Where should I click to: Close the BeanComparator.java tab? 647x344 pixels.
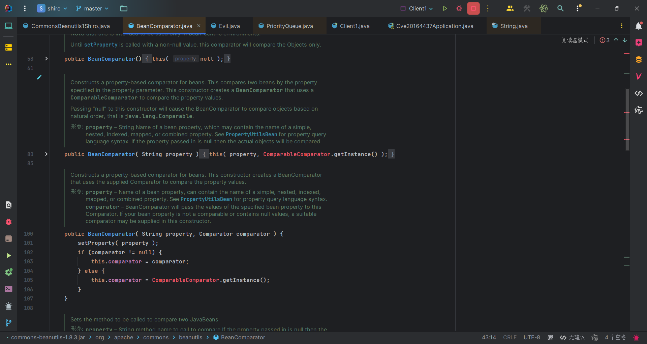click(x=199, y=26)
